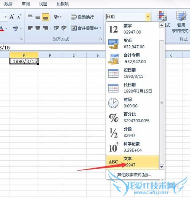
Task: Click 套用表格格式 format as table icon
Action: pos(181,16)
